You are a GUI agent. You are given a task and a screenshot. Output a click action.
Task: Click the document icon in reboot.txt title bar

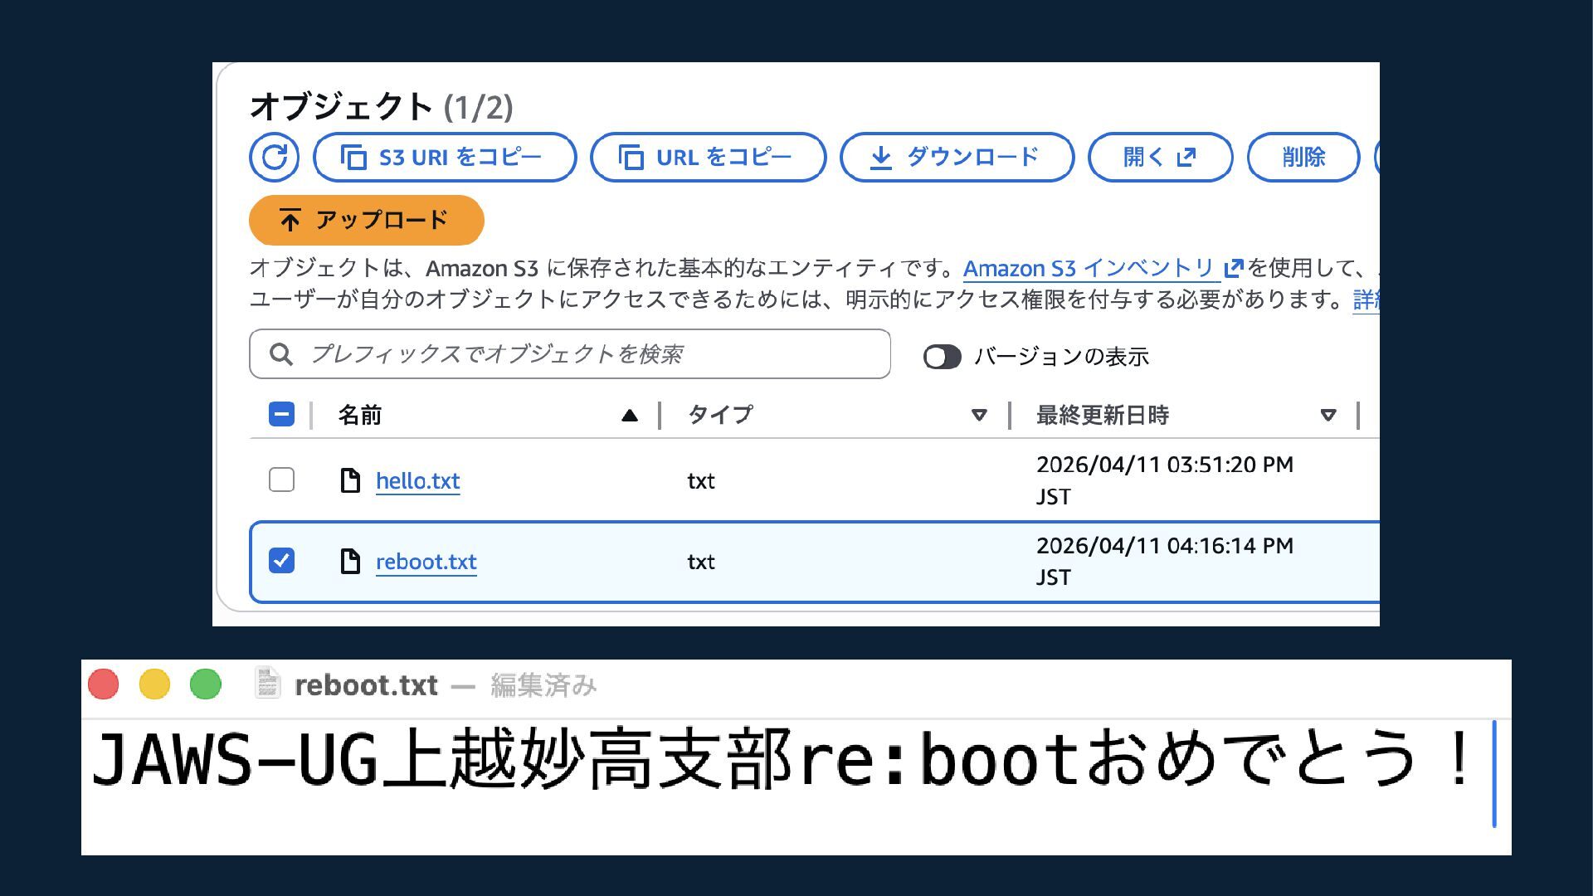coord(267,684)
